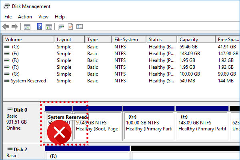Select the (C:) volume name in list
240x160 pixels.
point(16,47)
